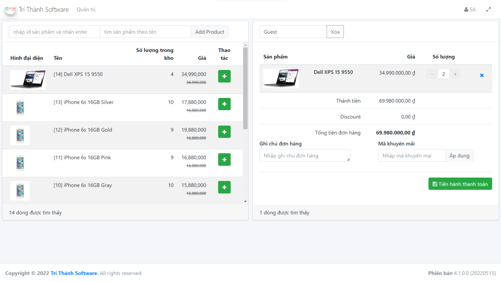Image resolution: width=501 pixels, height=282 pixels.
Task: Focus the order note textarea
Action: tap(305, 155)
